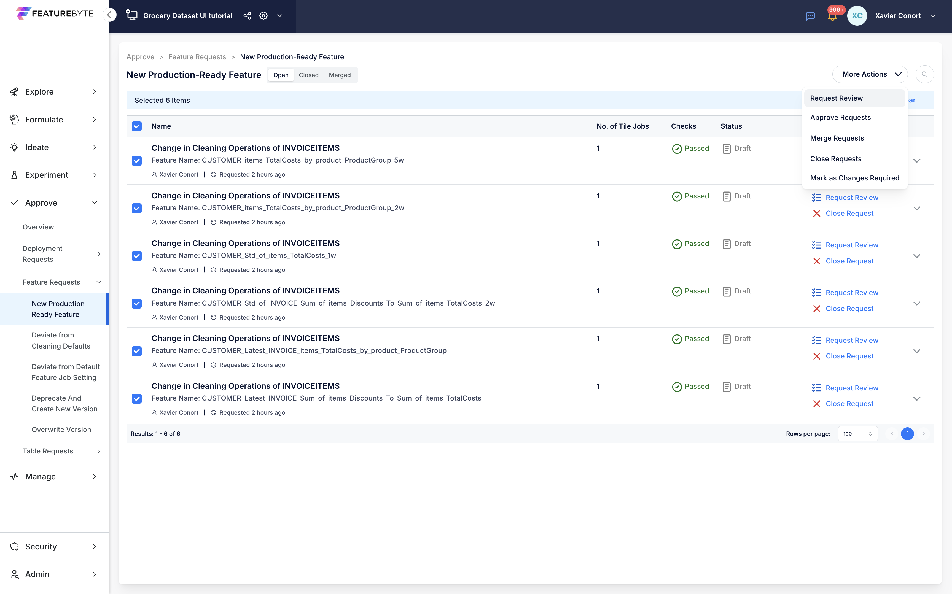Select Close Requests menu item

[x=854, y=159]
